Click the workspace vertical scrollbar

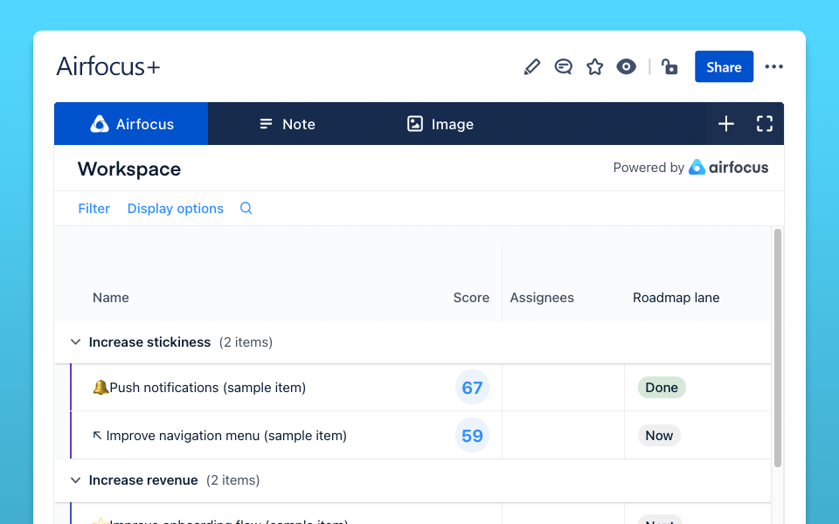[x=778, y=348]
